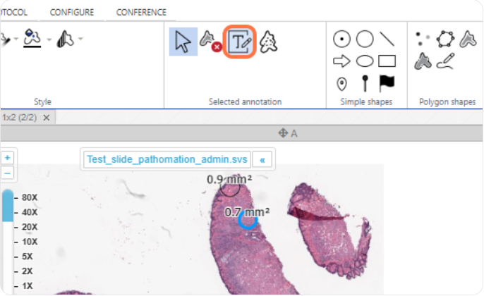Viewport: 484px width, 296px height.
Task: Close the 1x2 (2/2) tab
Action: (x=47, y=118)
